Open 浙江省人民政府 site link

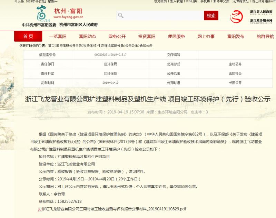pyautogui.click(x=261, y=13)
